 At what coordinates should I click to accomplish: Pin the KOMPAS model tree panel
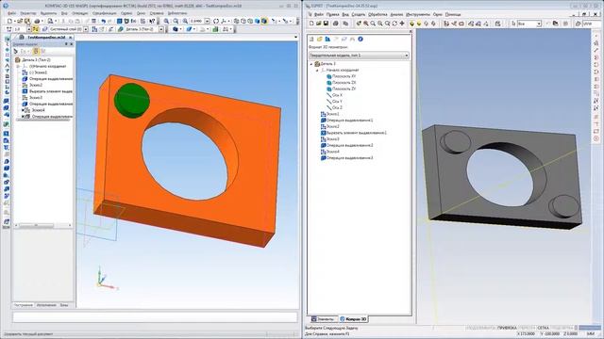[66, 44]
